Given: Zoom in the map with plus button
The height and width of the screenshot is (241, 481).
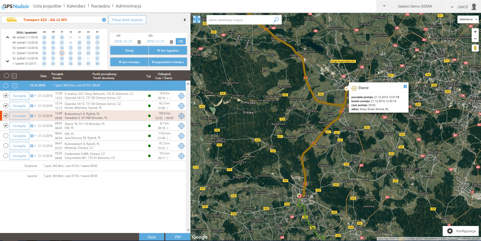Looking at the screenshot, I should 475,32.
